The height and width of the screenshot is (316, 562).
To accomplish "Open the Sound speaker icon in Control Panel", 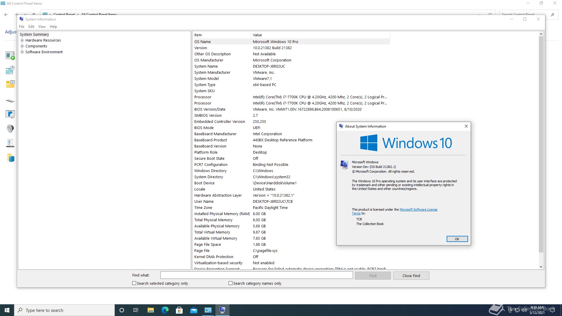I will (x=10, y=128).
